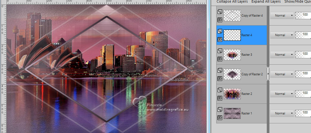311x133 pixels.
Task: Hide the Raster 2 layer
Action: click(x=220, y=98)
